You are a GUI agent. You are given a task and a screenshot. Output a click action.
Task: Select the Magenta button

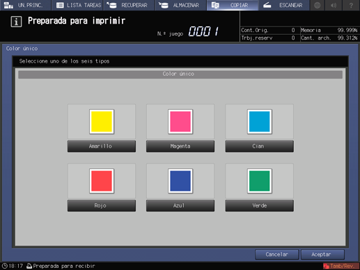point(180,146)
